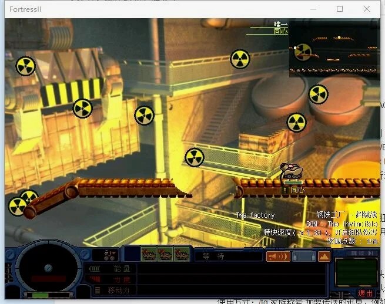Click the radiation symbol left of striped barrier

(x=25, y=66)
